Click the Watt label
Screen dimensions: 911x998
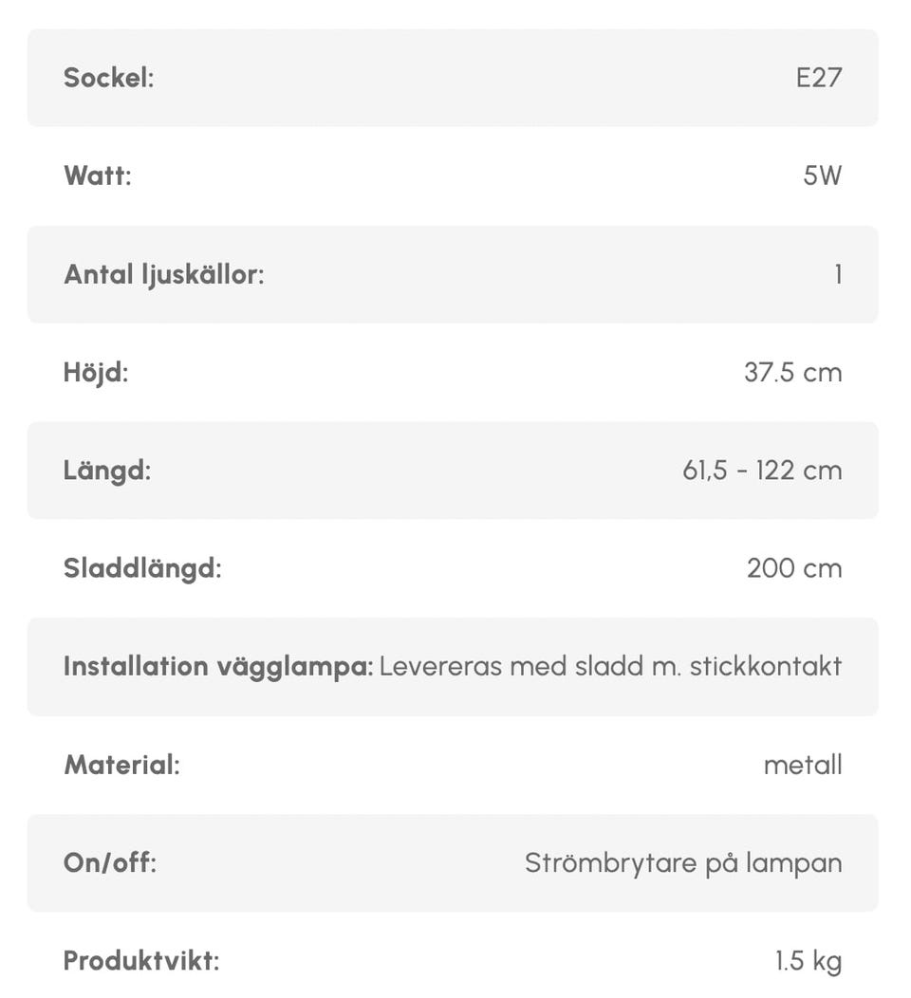(x=97, y=176)
